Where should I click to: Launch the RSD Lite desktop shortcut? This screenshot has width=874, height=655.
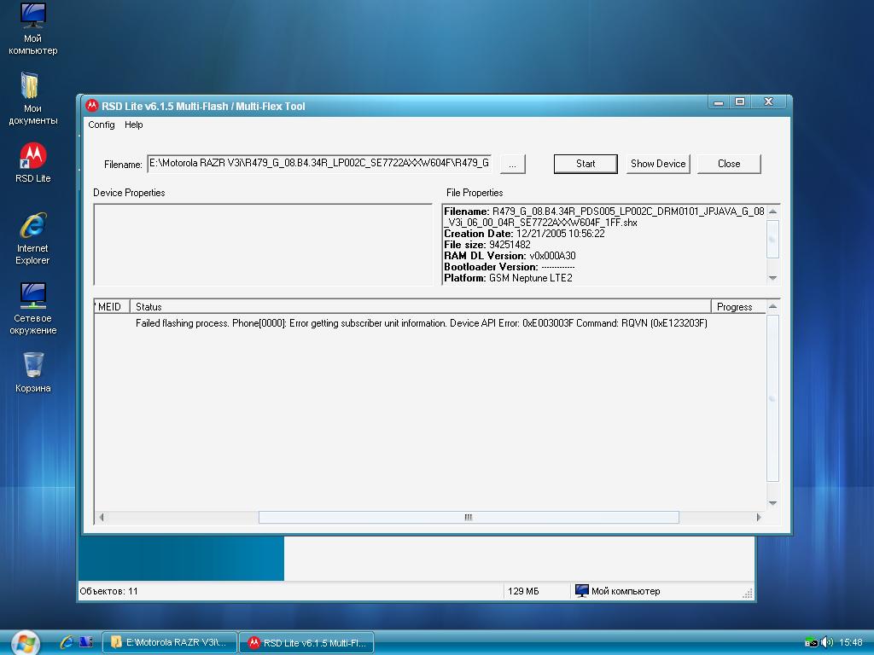pyautogui.click(x=32, y=163)
